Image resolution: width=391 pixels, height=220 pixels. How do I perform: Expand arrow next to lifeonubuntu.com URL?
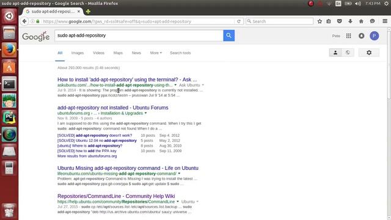click(179, 174)
